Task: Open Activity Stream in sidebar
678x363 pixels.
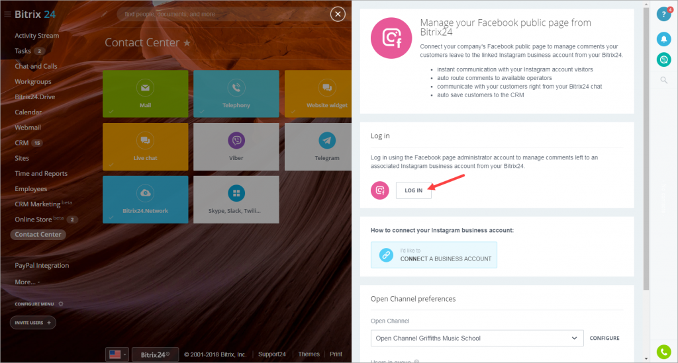Action: tap(37, 36)
